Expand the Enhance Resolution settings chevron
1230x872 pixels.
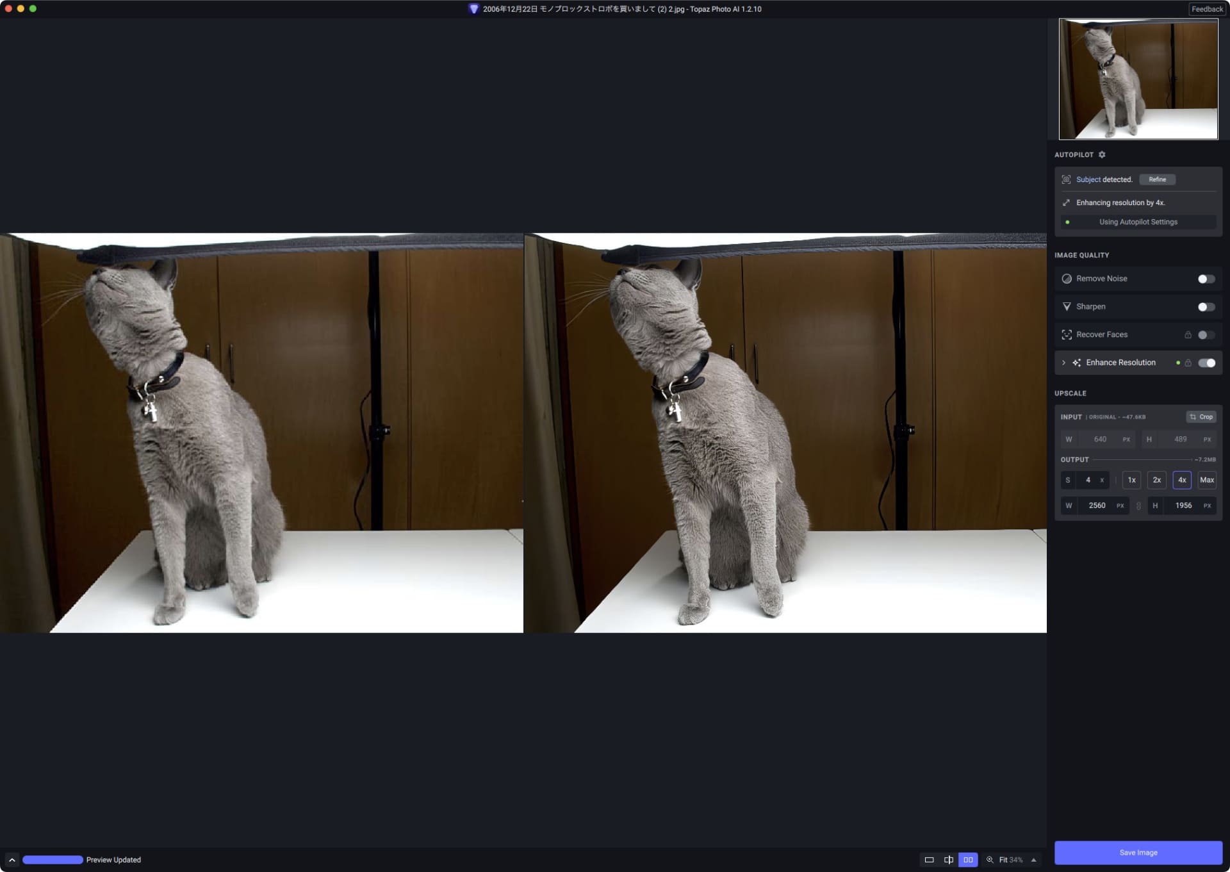click(1065, 363)
